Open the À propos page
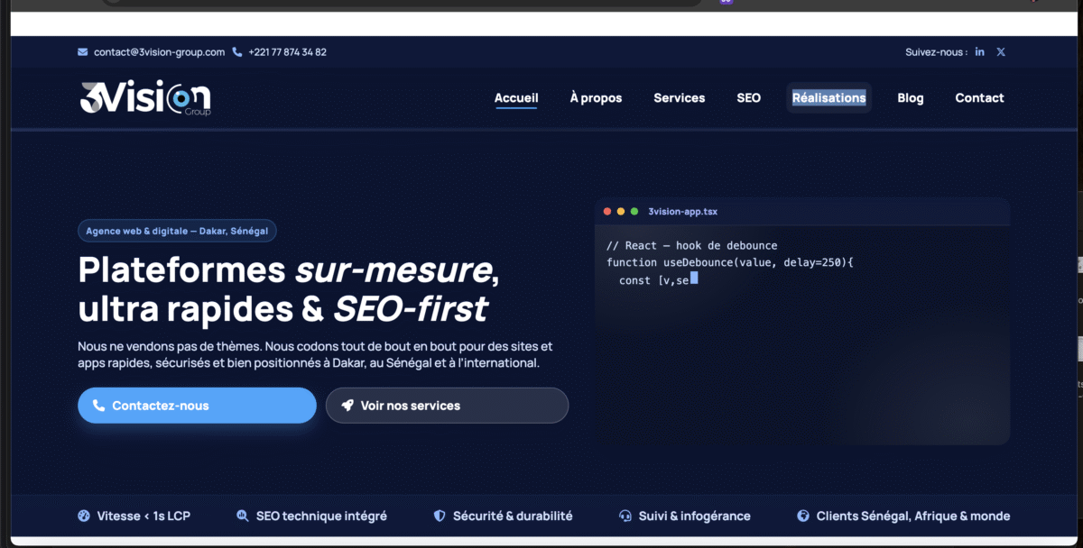Screen dimensions: 1083x548 tap(596, 98)
